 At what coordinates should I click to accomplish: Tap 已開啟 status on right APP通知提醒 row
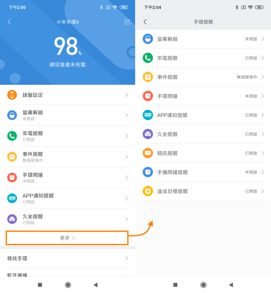tap(251, 115)
